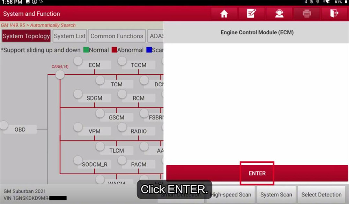Tap the VCI connection icon in status bar
This screenshot has width=349, height=204.
41,3
